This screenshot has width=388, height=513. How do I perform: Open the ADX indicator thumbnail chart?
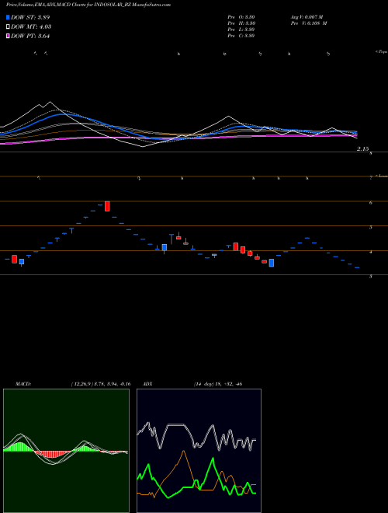(x=199, y=451)
